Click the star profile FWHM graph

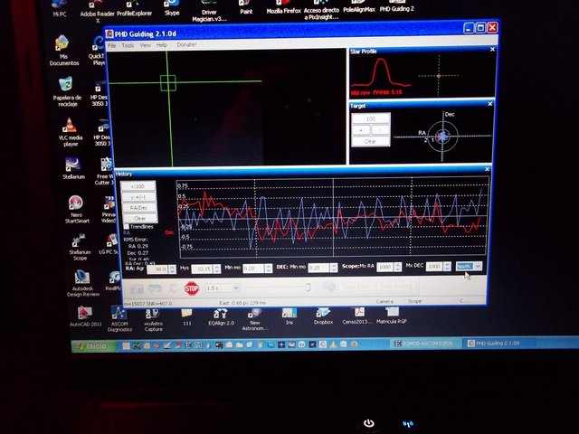point(380,74)
